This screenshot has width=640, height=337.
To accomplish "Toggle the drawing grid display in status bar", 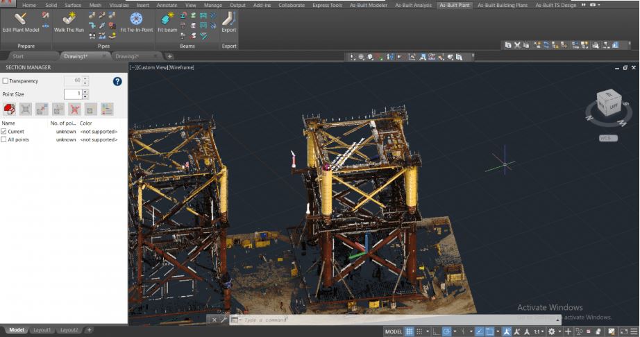I will pyautogui.click(x=410, y=331).
